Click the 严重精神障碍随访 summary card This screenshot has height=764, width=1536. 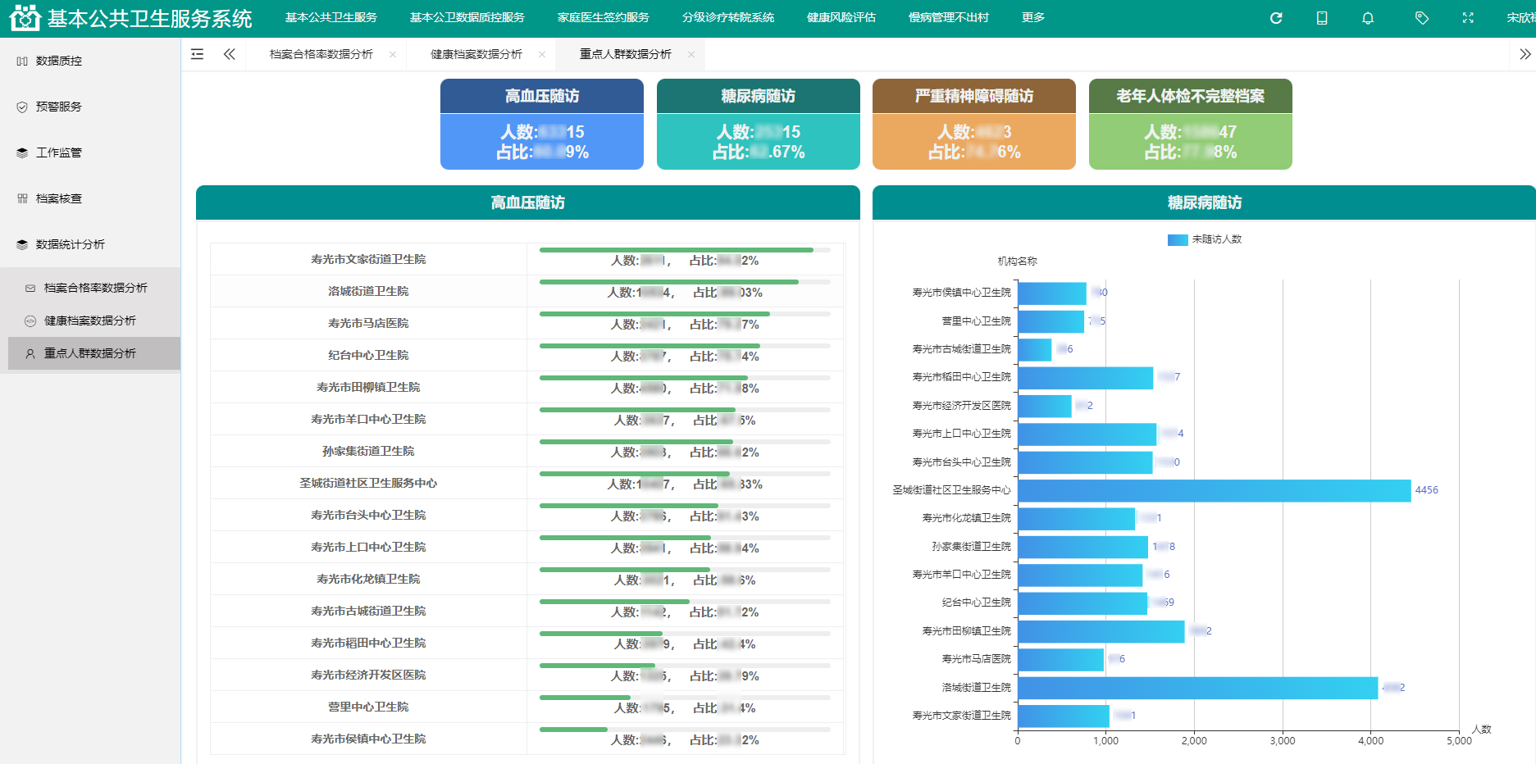[973, 124]
